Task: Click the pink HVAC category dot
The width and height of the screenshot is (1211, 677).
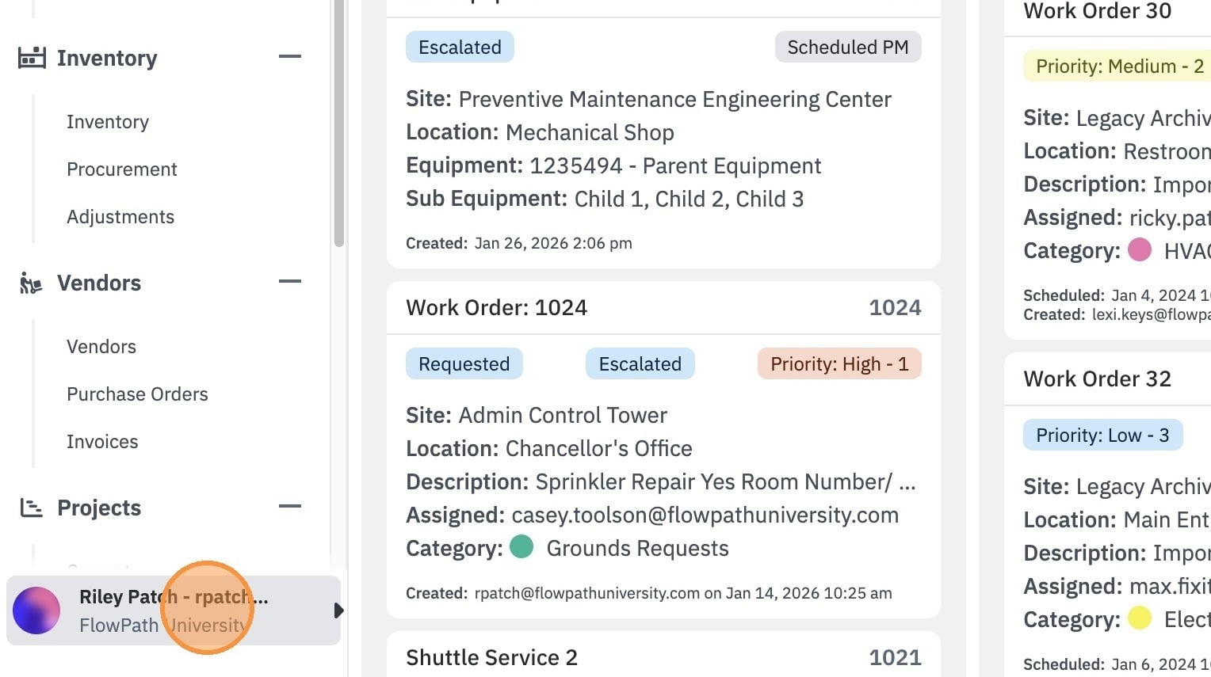Action: 1140,249
